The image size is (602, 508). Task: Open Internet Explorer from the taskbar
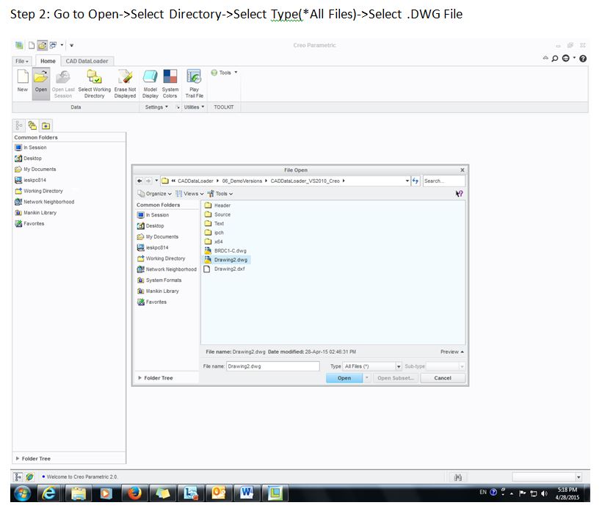48,493
